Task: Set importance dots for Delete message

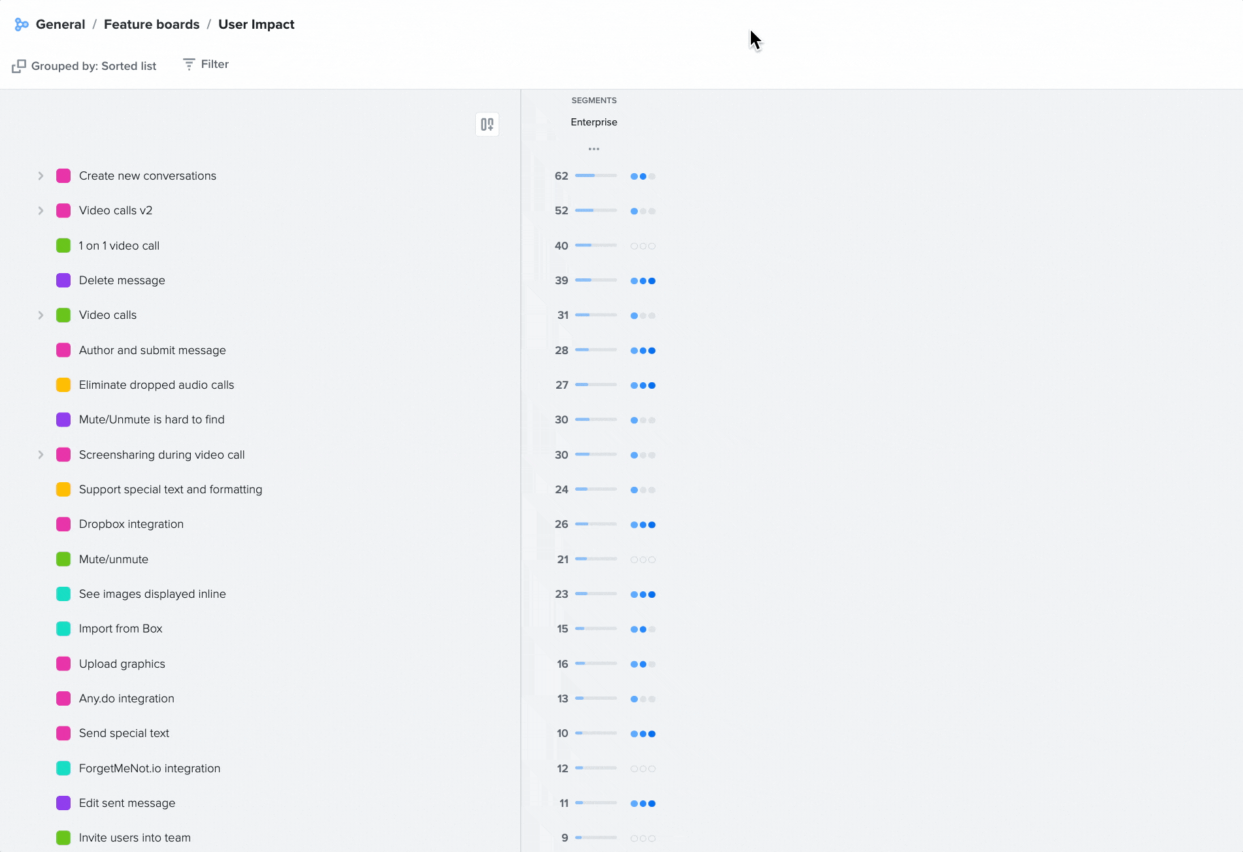Action: click(643, 281)
